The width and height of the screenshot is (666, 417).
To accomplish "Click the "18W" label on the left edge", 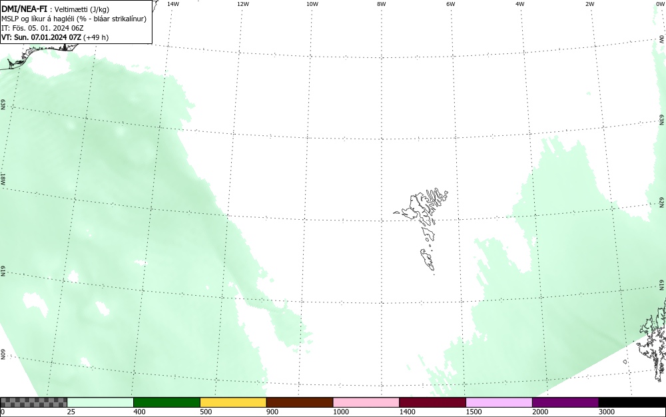I will point(3,179).
